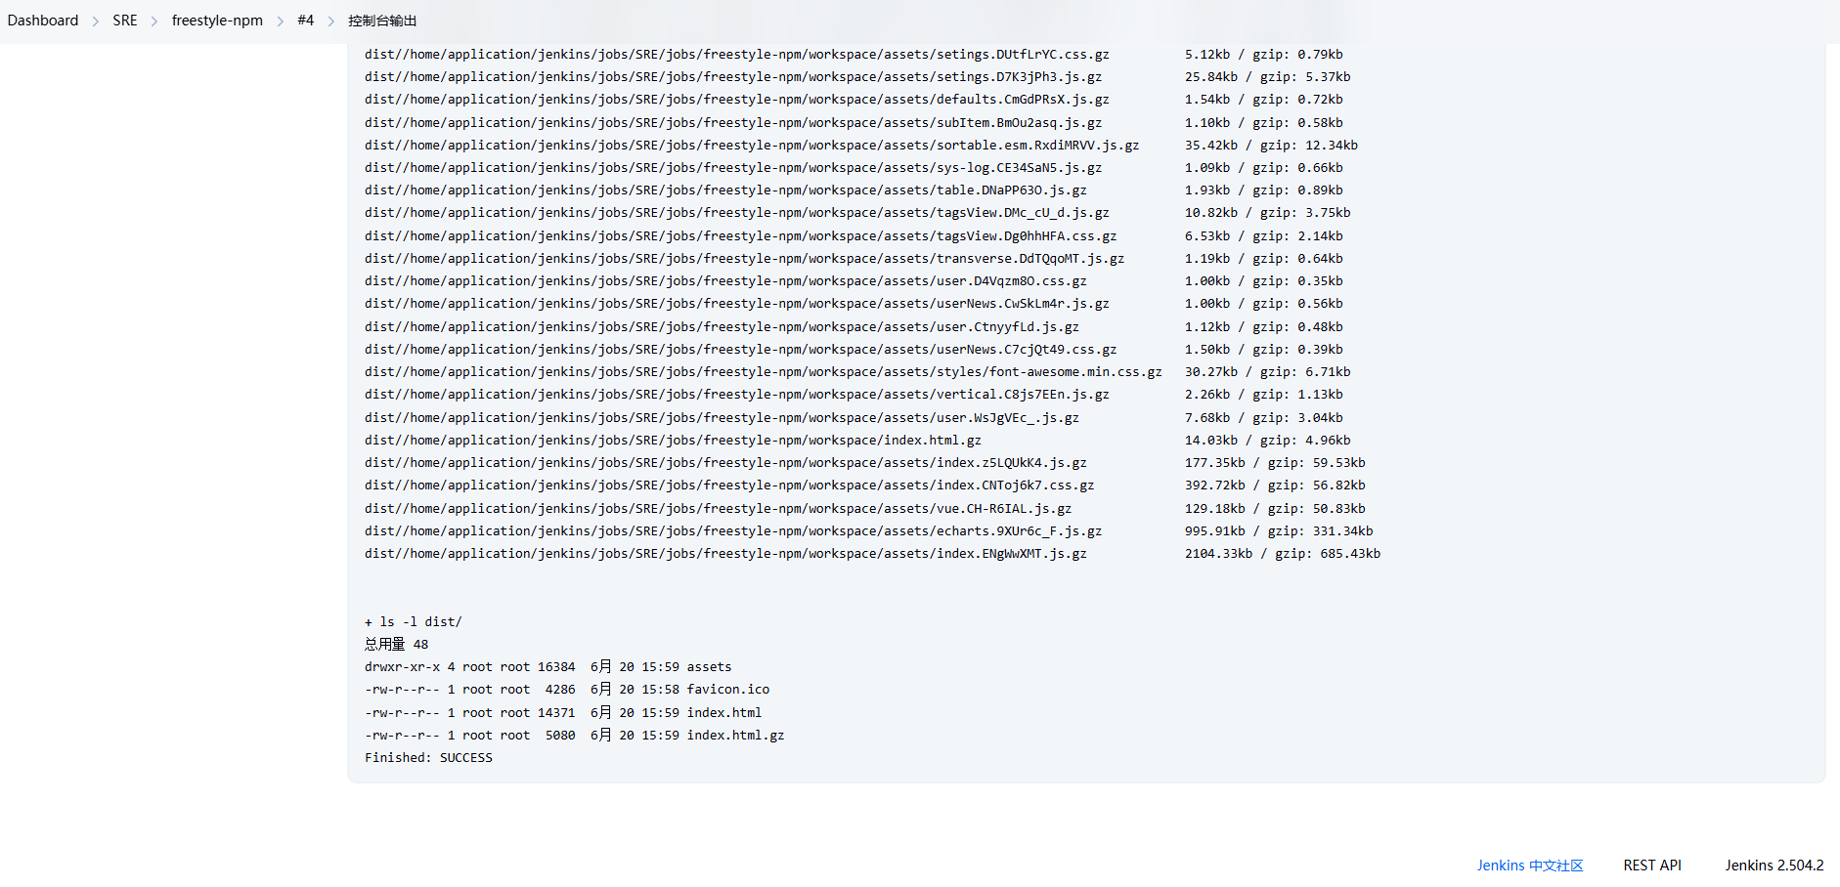Click the vue.CH-R6IAL.js.gz output line
This screenshot has width=1840, height=887.
tap(718, 509)
